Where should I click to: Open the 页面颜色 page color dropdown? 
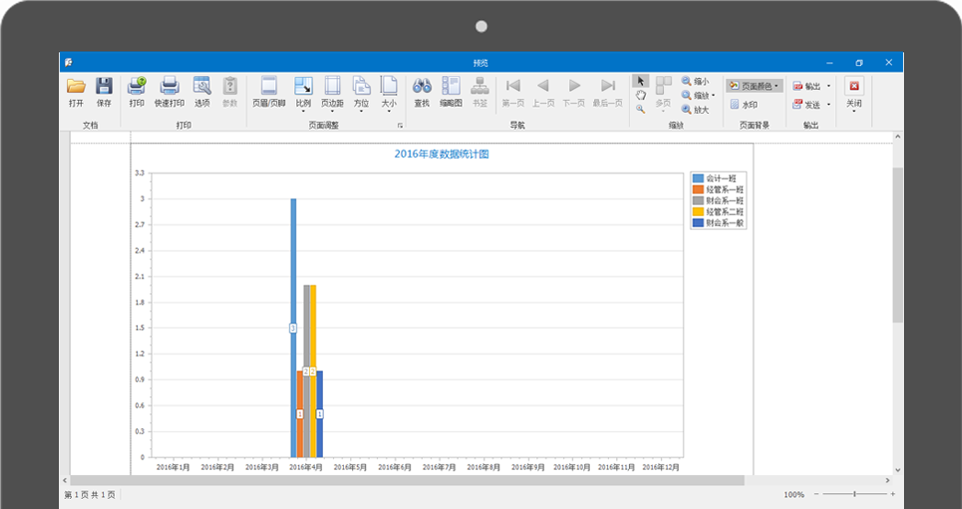pyautogui.click(x=755, y=86)
